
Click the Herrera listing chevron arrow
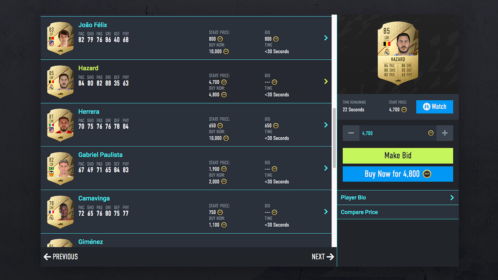tap(325, 124)
